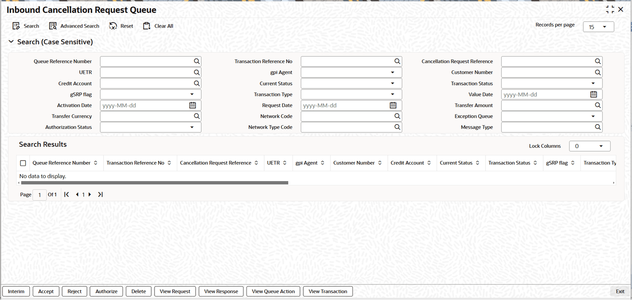Open the Lock Columns dropdown
Screen dimensions: 633x301
pos(590,146)
